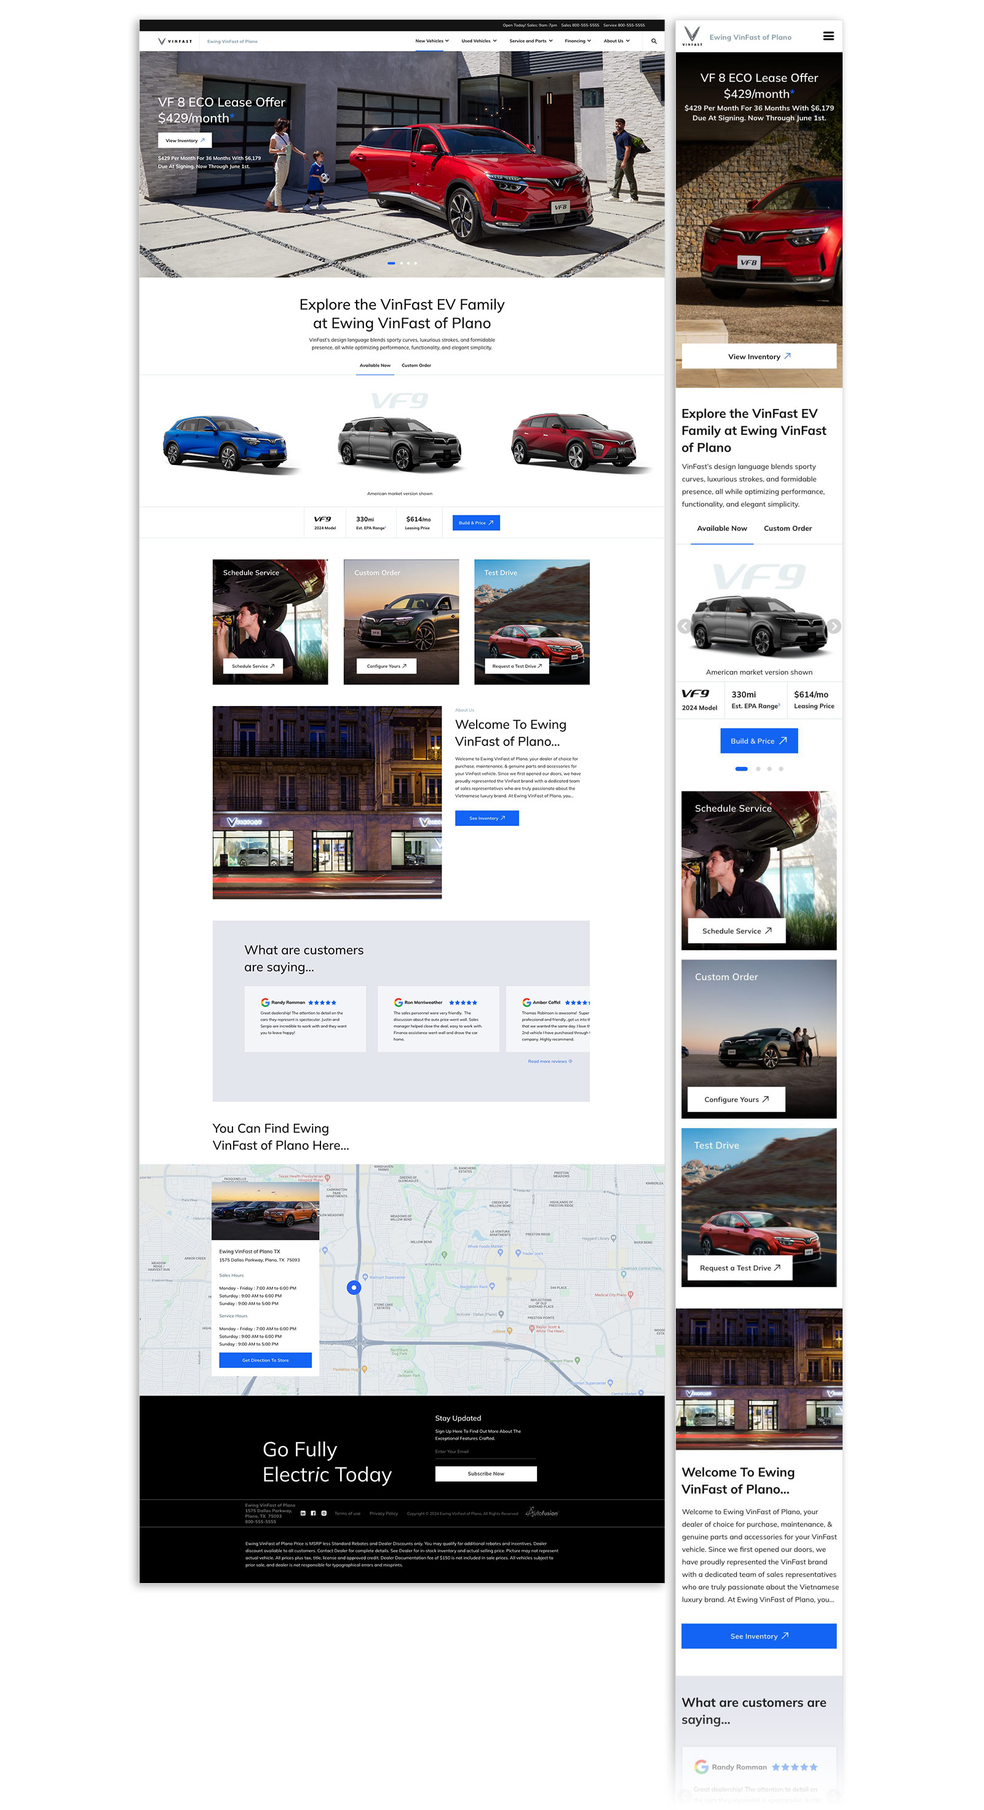Click Sales 800-555-5555 in the top bar
The height and width of the screenshot is (1810, 984).
[x=580, y=25]
